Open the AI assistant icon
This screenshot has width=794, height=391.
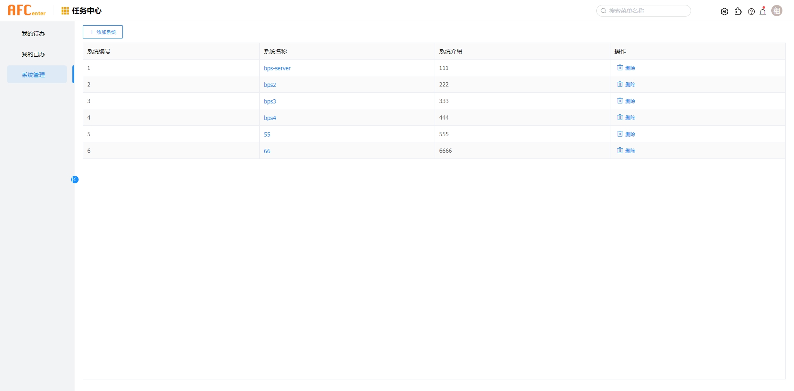pyautogui.click(x=725, y=12)
